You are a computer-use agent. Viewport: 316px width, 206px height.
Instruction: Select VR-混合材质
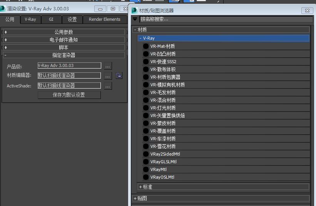(226, 100)
